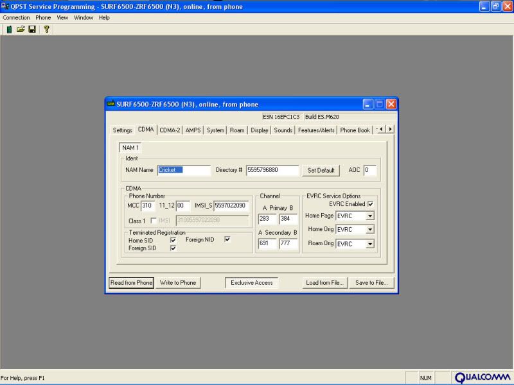This screenshot has width=514, height=385.
Task: Switch to the AMPS tab
Action: (193, 130)
